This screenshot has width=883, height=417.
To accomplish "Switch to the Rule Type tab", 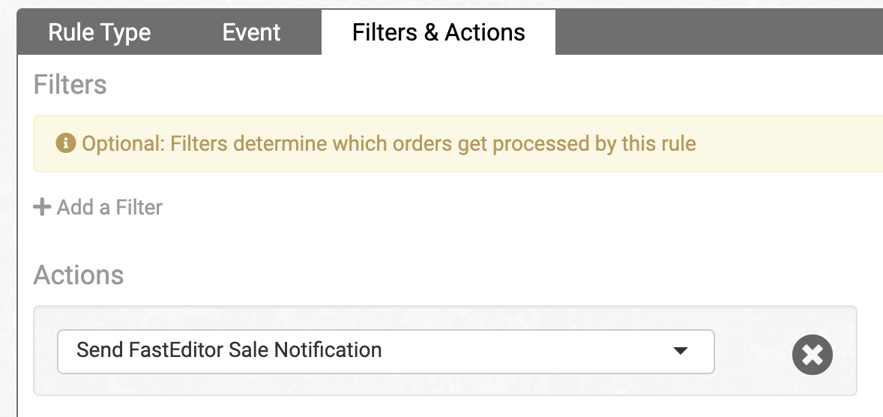I will [99, 33].
